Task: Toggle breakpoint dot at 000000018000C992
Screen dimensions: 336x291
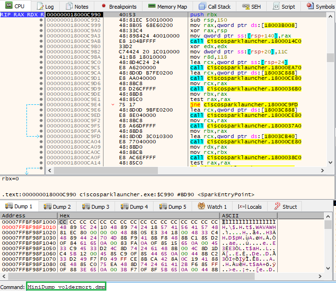Action: tap(41, 20)
